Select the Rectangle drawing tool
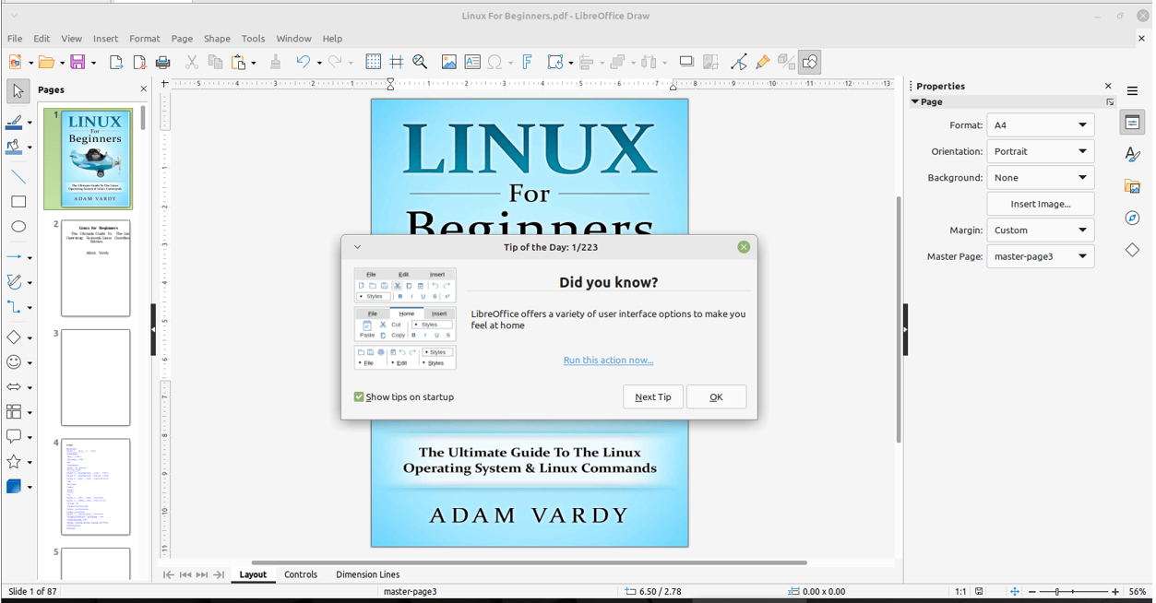 pyautogui.click(x=18, y=201)
